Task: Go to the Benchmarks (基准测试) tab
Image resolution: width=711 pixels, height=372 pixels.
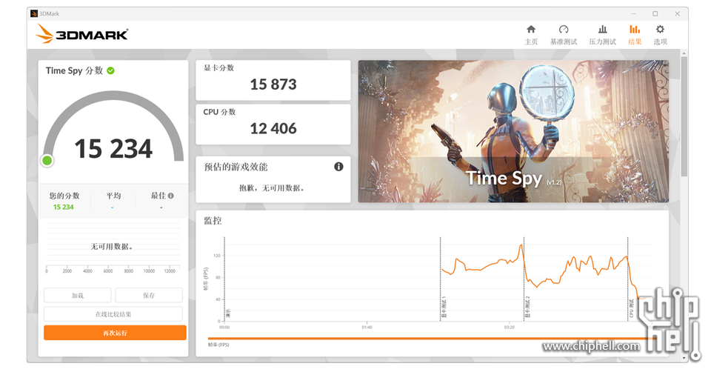Action: (564, 35)
